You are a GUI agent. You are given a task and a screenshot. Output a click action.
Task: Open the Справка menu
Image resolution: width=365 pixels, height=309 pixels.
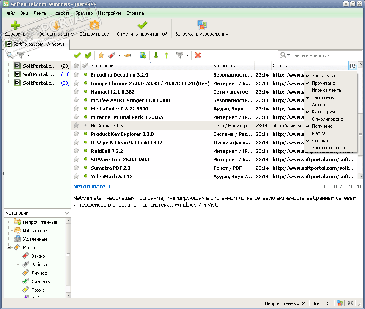135,13
